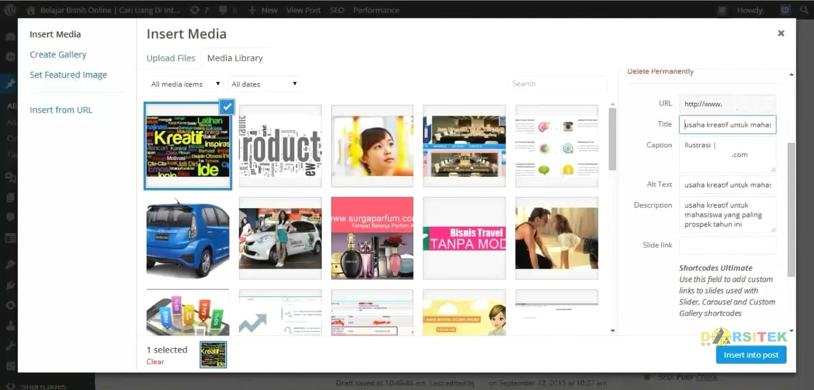Select the trending arrow chart thumbnail
This screenshot has width=814, height=390.
(x=280, y=312)
